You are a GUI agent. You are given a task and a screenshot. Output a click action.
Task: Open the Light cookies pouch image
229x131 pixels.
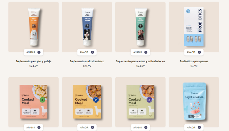coord(194,101)
